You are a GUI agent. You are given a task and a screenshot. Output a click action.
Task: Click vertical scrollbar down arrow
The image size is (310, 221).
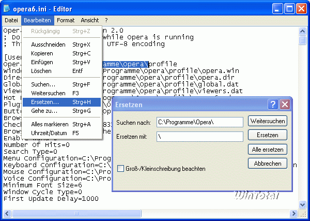pyautogui.click(x=302, y=205)
